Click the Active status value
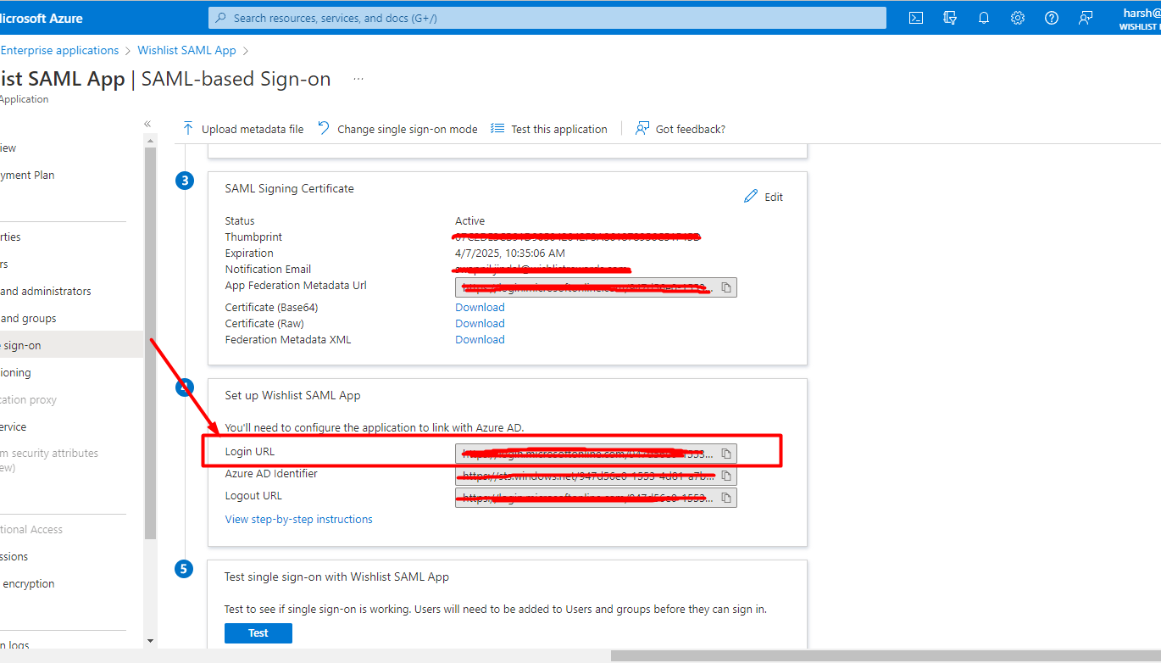Viewport: 1161px width, 663px height. pyautogui.click(x=469, y=220)
